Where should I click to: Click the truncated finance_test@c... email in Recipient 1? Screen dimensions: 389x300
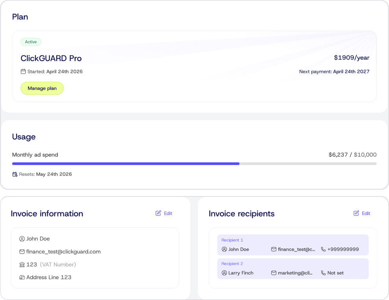click(296, 249)
